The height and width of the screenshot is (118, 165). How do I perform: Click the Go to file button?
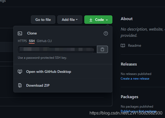(x=43, y=20)
